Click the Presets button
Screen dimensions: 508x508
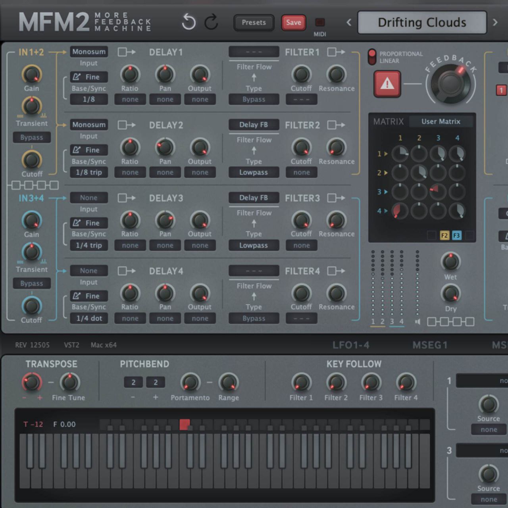[x=254, y=23]
